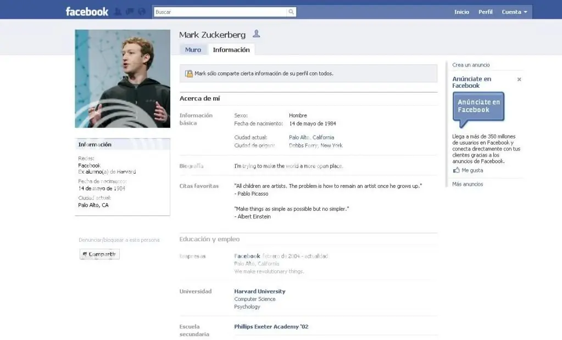Click the Educación y empleo heading
The image size is (562, 340).
209,239
